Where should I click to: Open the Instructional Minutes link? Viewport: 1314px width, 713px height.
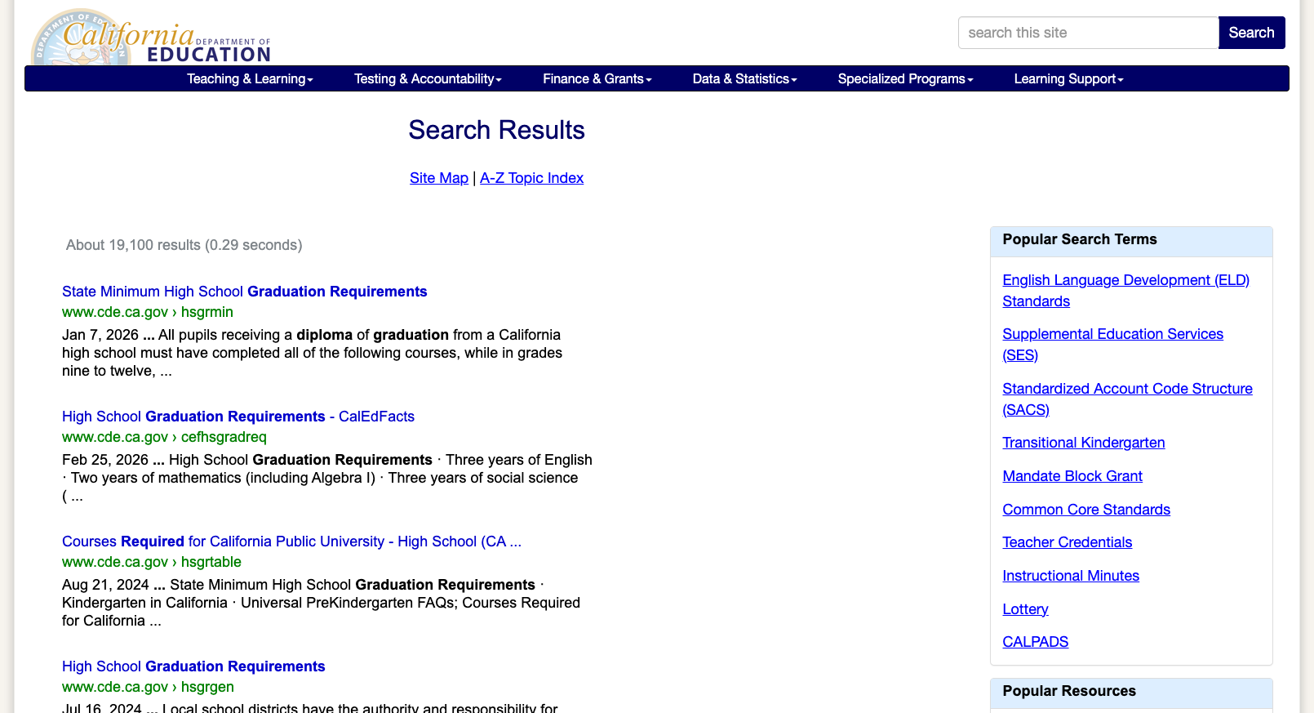pos(1070,576)
